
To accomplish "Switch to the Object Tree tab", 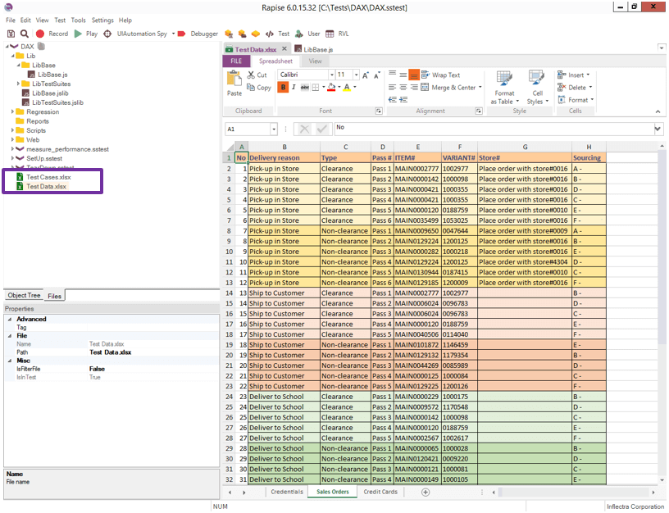I will tap(24, 295).
